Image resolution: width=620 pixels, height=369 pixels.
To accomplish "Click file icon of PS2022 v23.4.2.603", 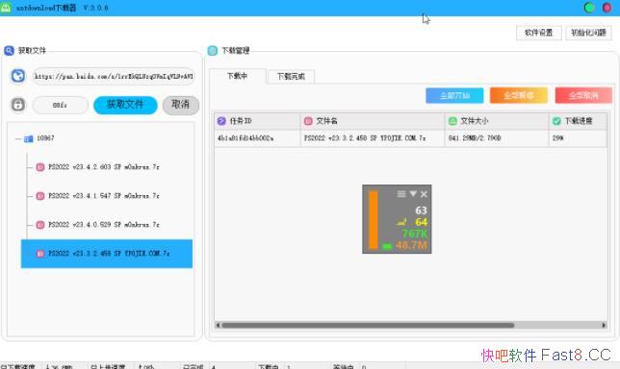I will [x=40, y=167].
